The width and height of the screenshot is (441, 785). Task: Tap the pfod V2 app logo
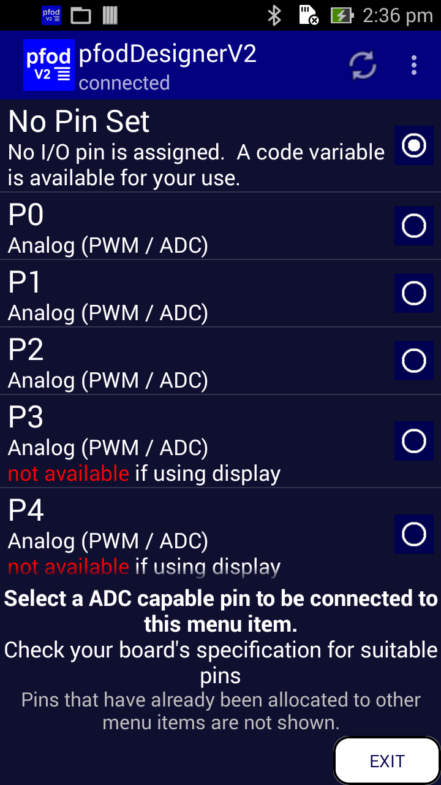(49, 65)
